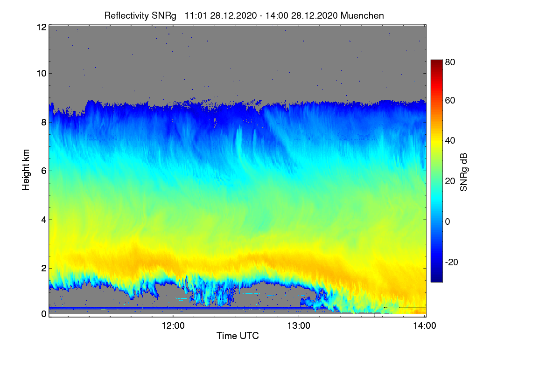Click the 12 tick on the height axis
Viewport: 560px width, 373px height.
point(41,28)
